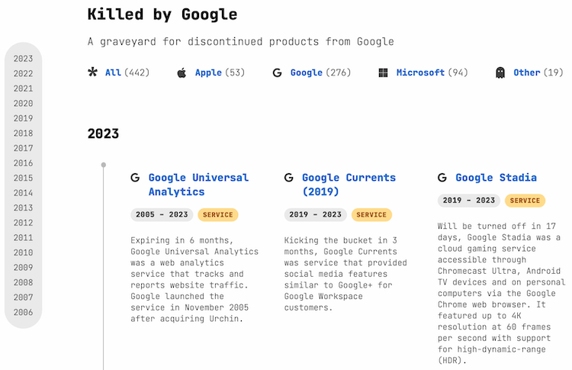Click the Google G filter icon
572x370 pixels.
(x=278, y=72)
